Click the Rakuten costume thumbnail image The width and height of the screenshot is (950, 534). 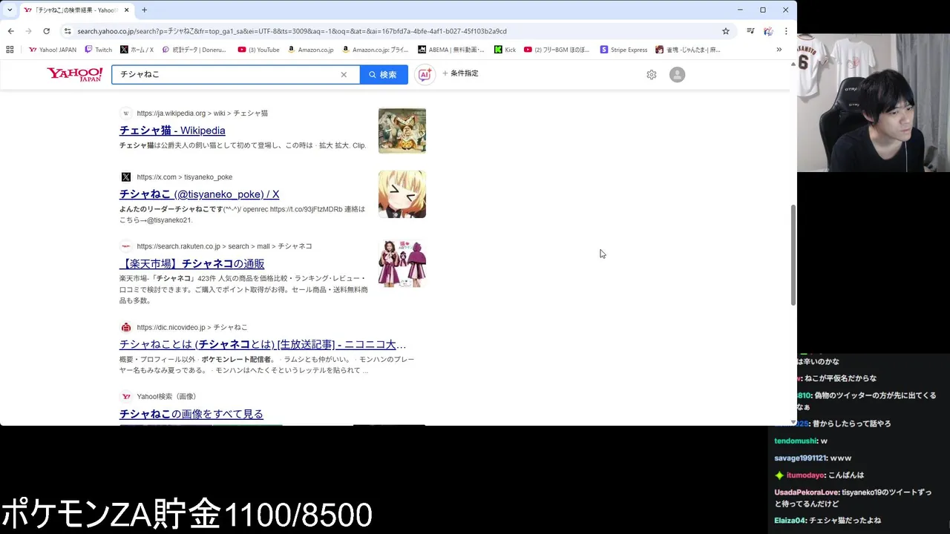click(x=402, y=263)
